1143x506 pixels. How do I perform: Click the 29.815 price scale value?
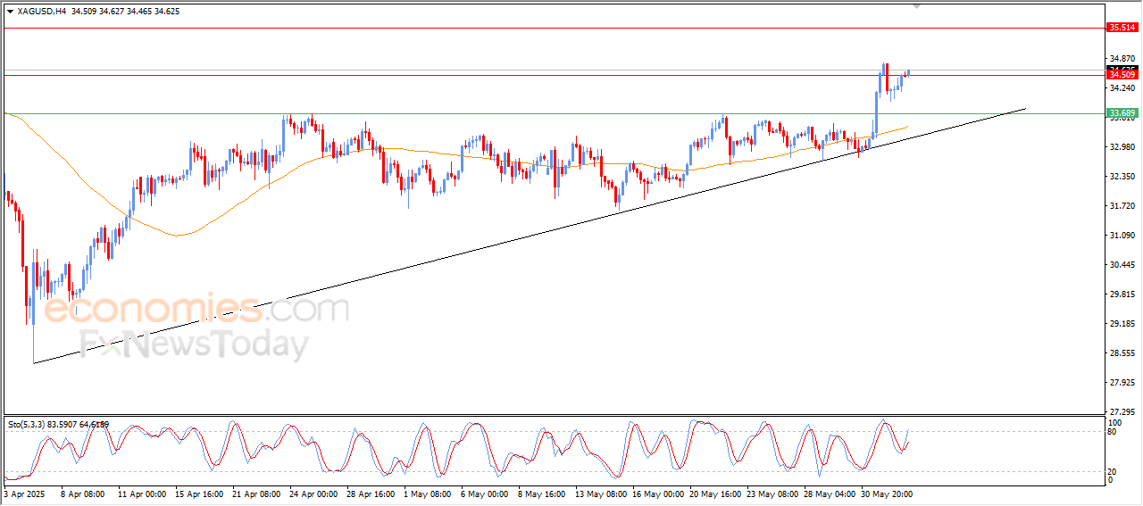(1122, 294)
